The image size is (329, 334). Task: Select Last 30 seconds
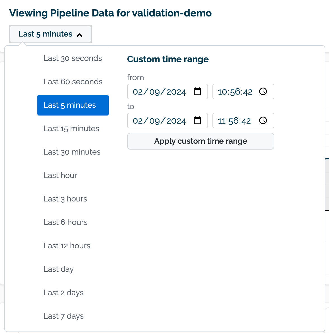(73, 58)
